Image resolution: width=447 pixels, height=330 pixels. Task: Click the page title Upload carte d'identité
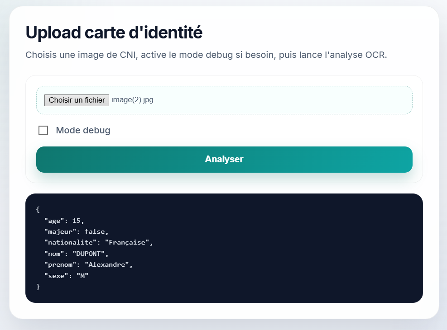(x=114, y=32)
